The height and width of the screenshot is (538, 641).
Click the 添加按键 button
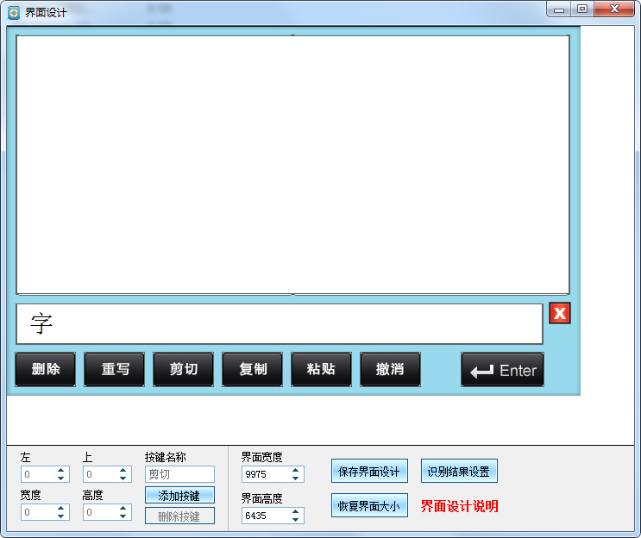point(179,496)
